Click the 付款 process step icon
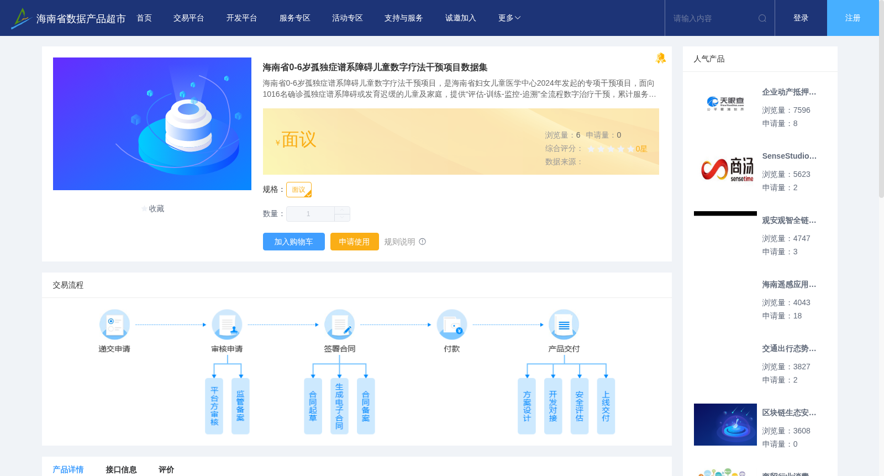The height and width of the screenshot is (476, 884). click(452, 325)
